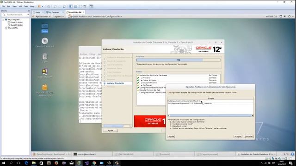Open the Home folder desktop icon
296x166 pixels.
(45, 28)
